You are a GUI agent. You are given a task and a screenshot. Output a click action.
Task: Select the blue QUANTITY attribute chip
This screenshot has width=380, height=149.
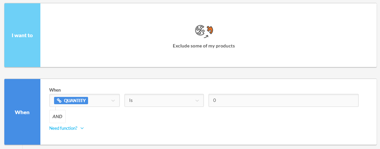click(x=71, y=101)
